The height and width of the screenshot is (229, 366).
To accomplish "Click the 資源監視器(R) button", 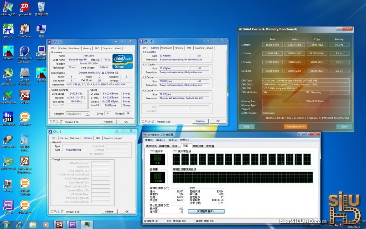I will click(x=206, y=211).
